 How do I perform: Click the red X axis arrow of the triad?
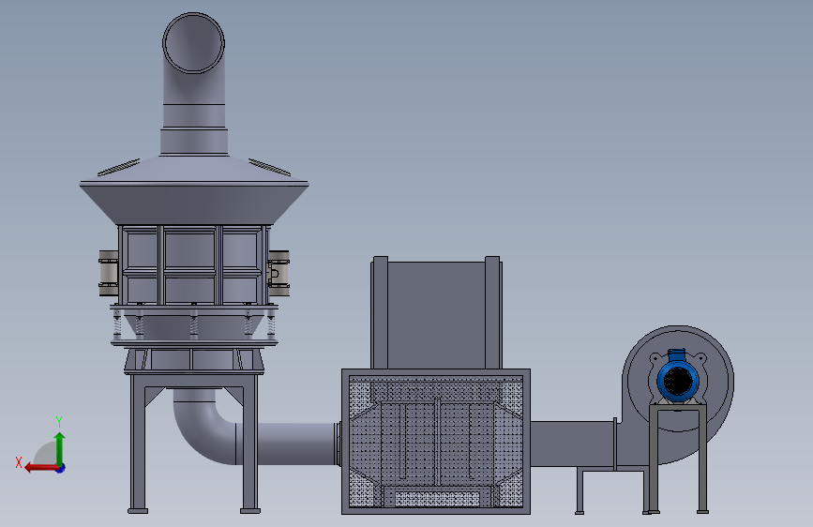(41, 468)
